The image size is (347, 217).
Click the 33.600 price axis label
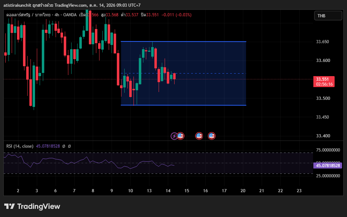pos(323,61)
